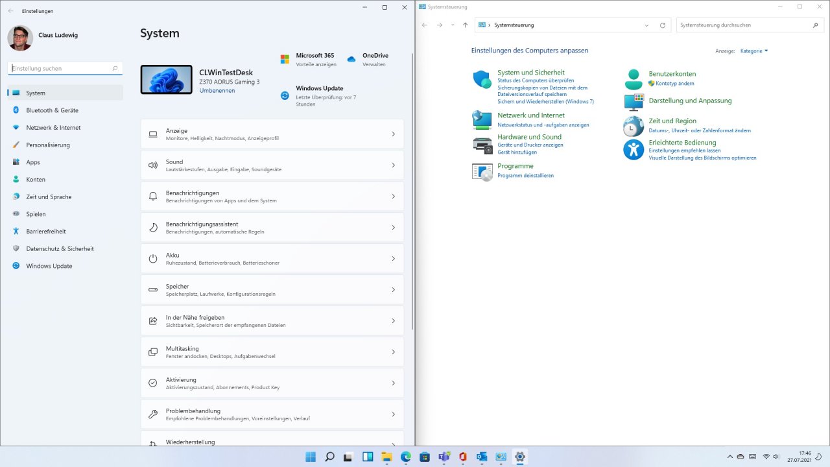Select Netzwerk & Internet in sidebar
Image resolution: width=830 pixels, height=467 pixels.
point(65,128)
